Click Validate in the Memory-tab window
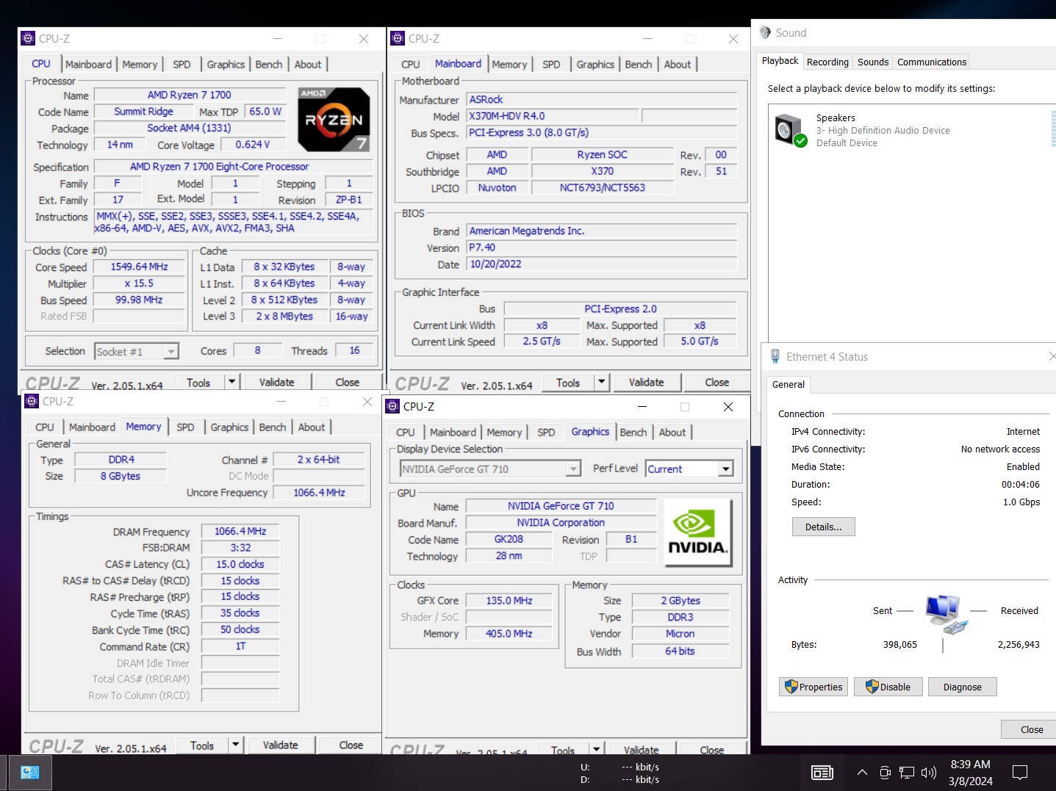The image size is (1056, 791). [x=281, y=745]
